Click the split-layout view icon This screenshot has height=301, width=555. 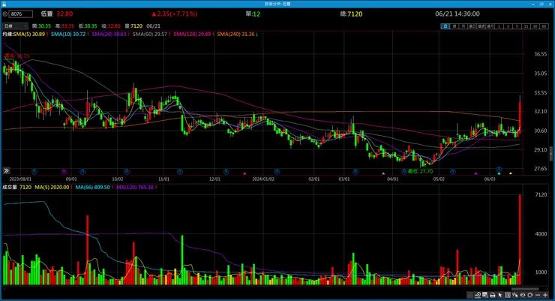click(508, 295)
